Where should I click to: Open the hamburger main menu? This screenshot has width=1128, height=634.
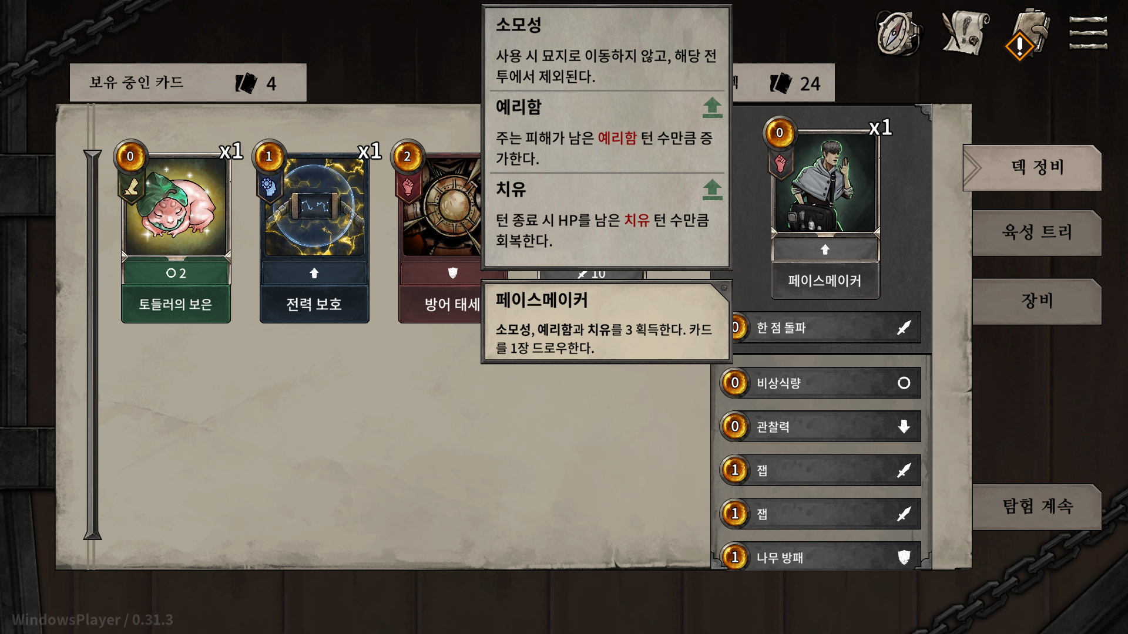(x=1088, y=33)
